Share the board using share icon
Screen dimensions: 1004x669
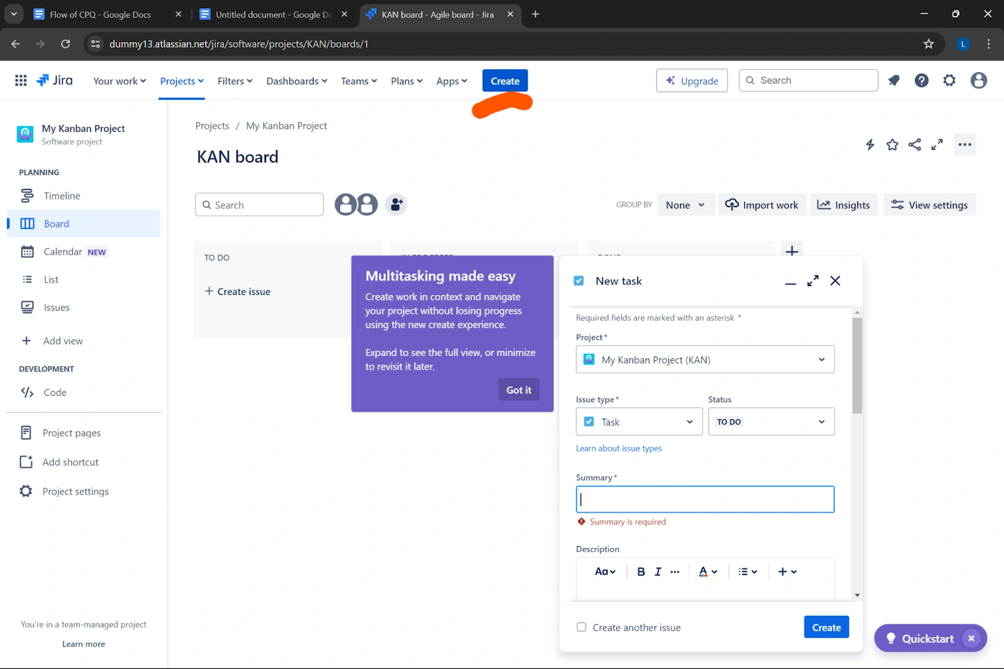tap(914, 144)
